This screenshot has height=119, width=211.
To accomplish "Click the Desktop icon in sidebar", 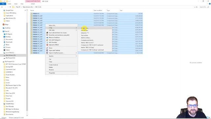I will click(x=4, y=37).
